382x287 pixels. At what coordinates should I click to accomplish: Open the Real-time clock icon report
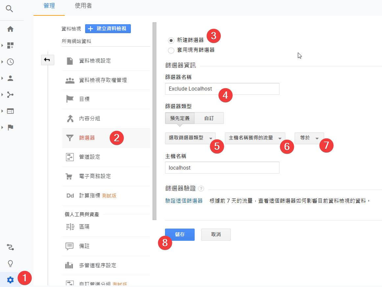point(10,62)
